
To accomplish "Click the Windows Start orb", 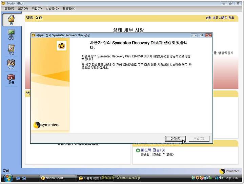I will [8, 178].
